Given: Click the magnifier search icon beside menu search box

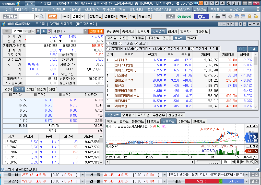Looking at the screenshot, I should click(42, 16).
